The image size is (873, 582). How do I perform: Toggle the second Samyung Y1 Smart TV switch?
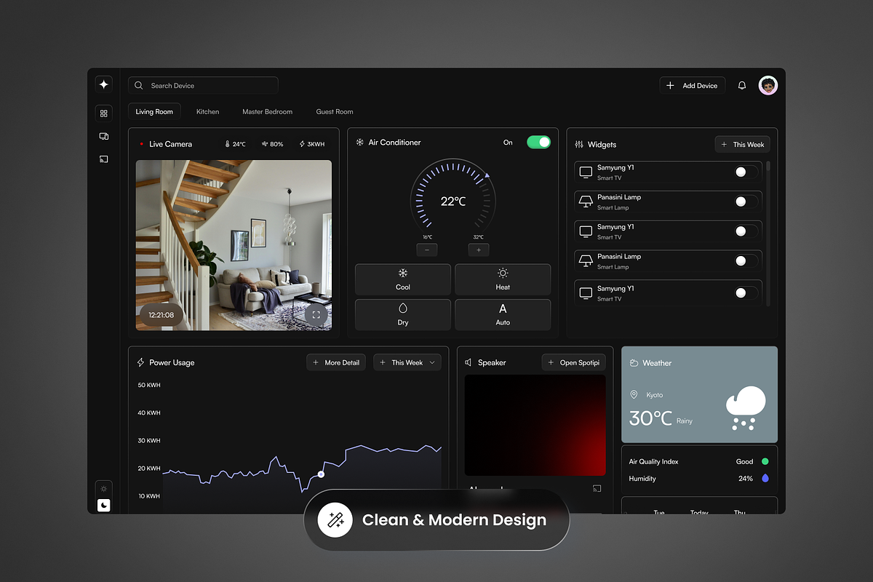pyautogui.click(x=746, y=231)
